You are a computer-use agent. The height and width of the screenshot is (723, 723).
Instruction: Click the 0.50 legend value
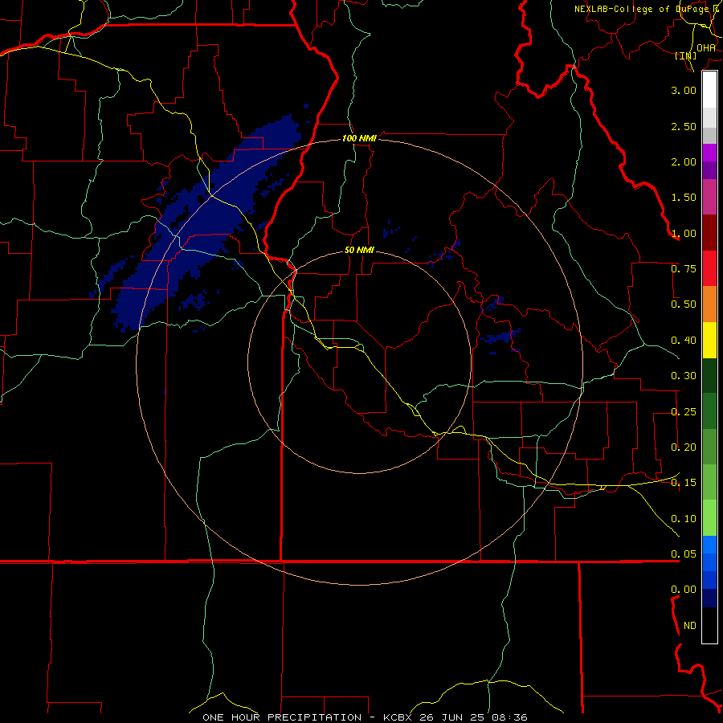[684, 304]
